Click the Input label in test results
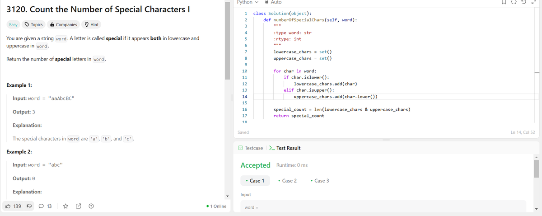This screenshot has height=216, width=542. pyautogui.click(x=246, y=195)
